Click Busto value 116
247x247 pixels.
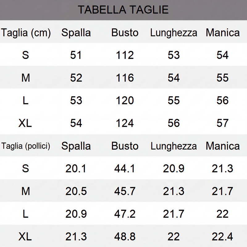[125, 78]
